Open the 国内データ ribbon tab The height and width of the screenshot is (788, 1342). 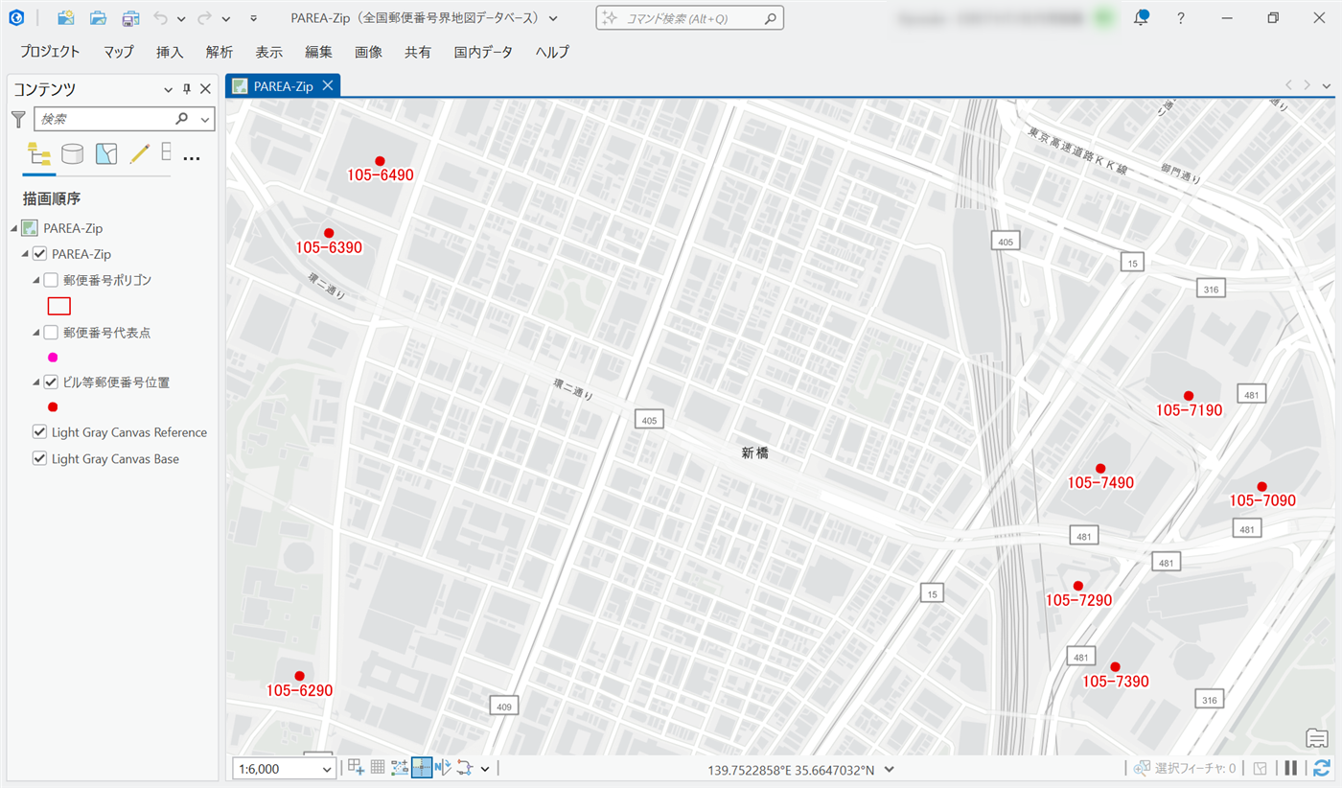tap(483, 52)
